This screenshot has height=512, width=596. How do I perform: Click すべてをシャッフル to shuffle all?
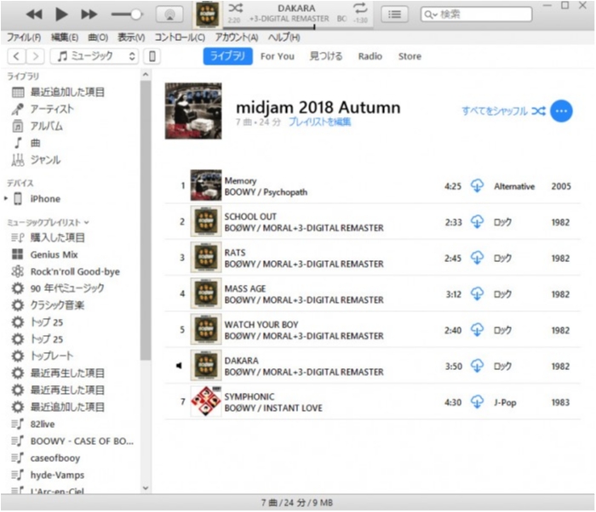504,111
